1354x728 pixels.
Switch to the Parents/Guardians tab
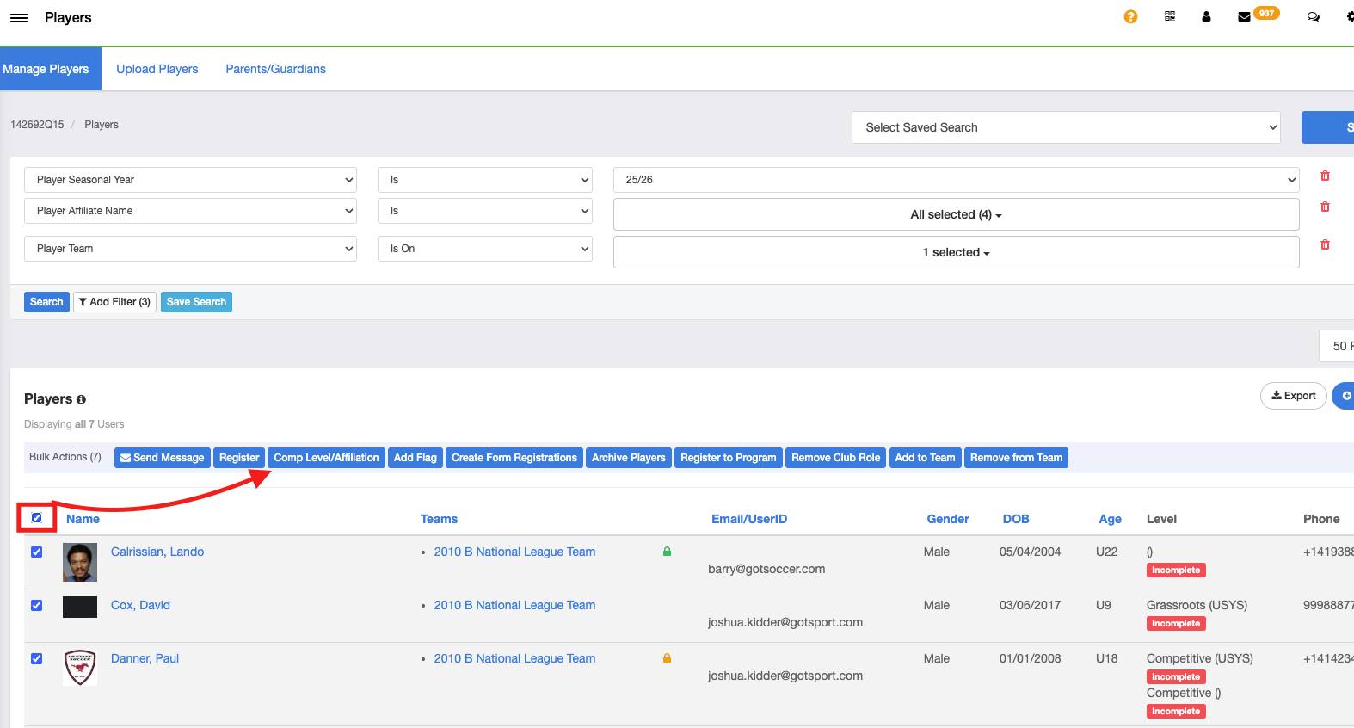point(275,69)
